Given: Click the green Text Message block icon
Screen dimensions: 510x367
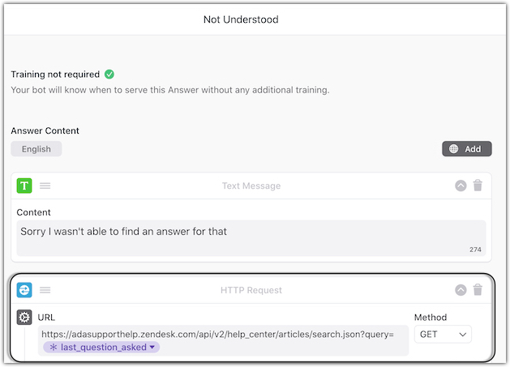Looking at the screenshot, I should click(x=24, y=186).
